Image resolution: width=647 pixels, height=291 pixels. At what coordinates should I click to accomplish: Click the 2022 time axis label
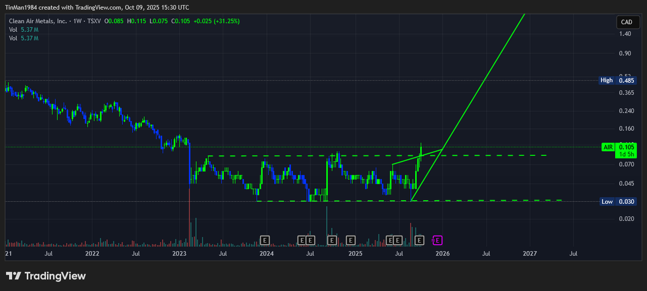[92, 253]
